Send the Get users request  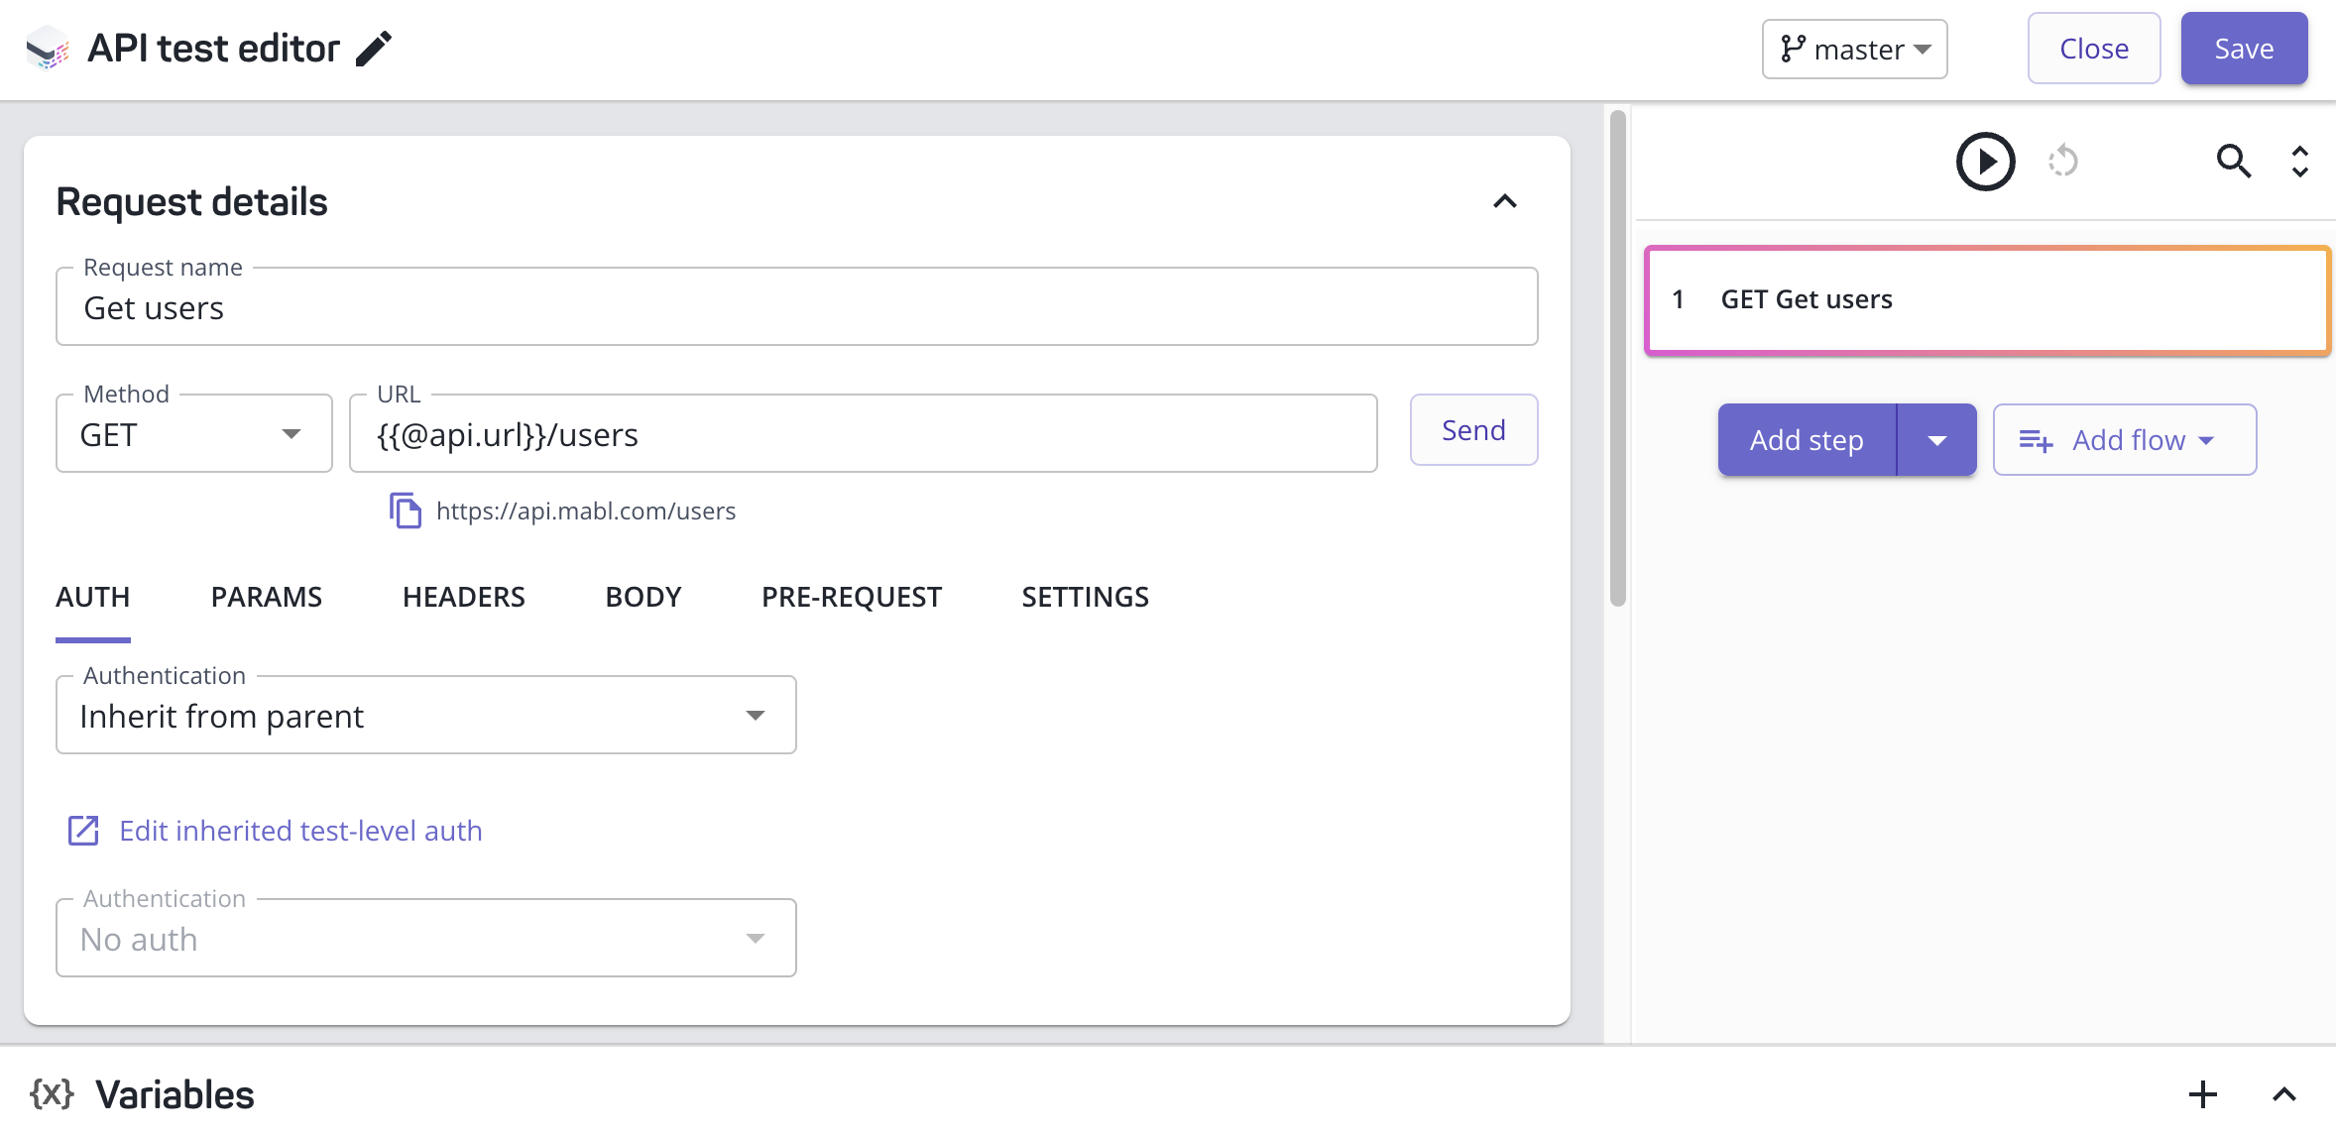coord(1473,429)
